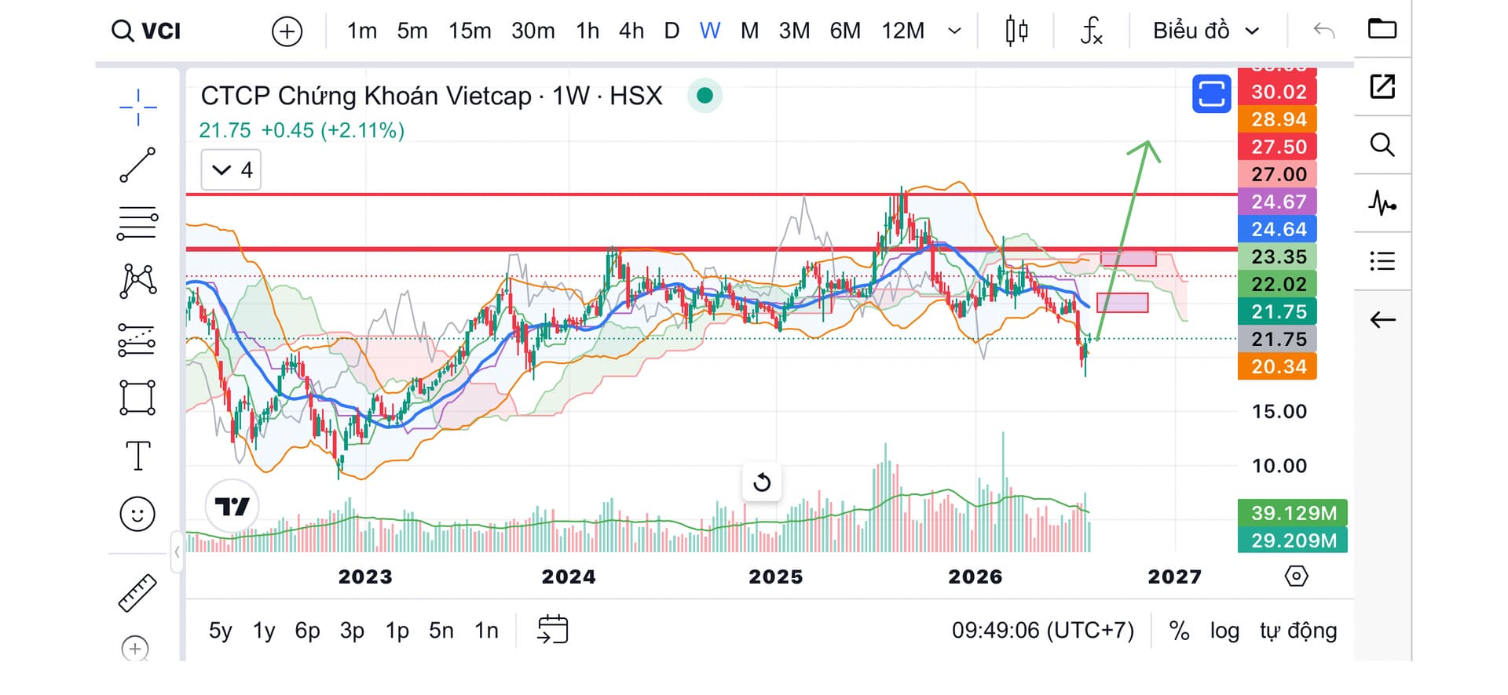Image resolution: width=1508 pixels, height=695 pixels.
Task: Click the green market status dot
Action: pyautogui.click(x=705, y=96)
